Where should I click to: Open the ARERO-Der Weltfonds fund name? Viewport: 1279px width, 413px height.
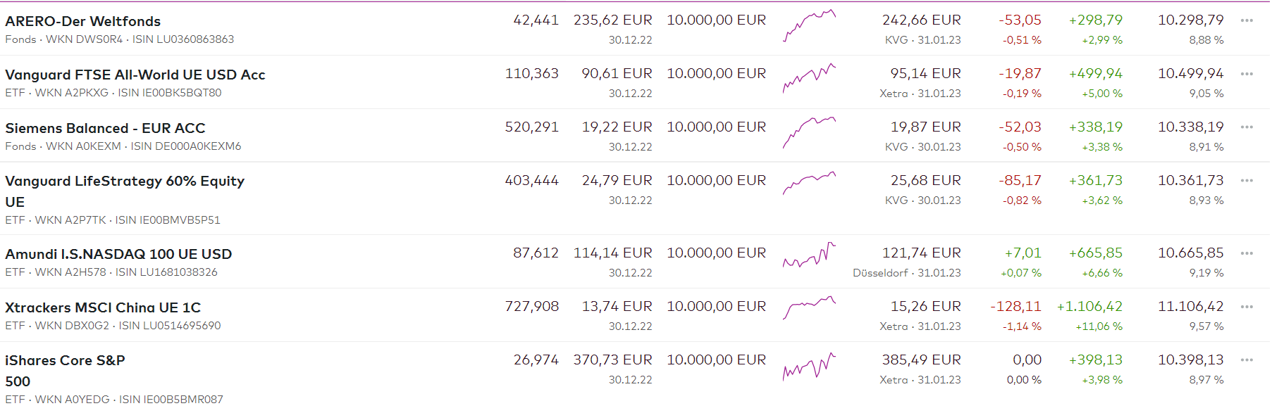tap(83, 22)
